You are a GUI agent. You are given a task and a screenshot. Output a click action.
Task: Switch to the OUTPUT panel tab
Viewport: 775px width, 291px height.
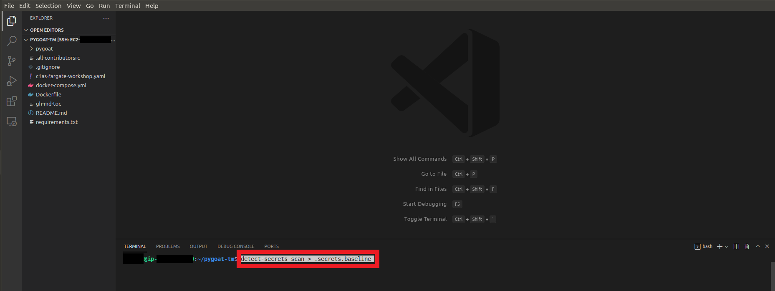[199, 246]
